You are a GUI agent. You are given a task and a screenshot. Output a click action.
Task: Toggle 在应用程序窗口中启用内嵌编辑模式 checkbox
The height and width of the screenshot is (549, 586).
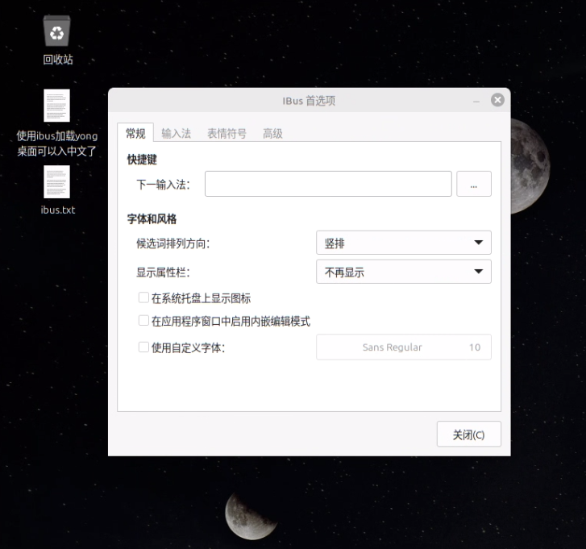coord(143,321)
